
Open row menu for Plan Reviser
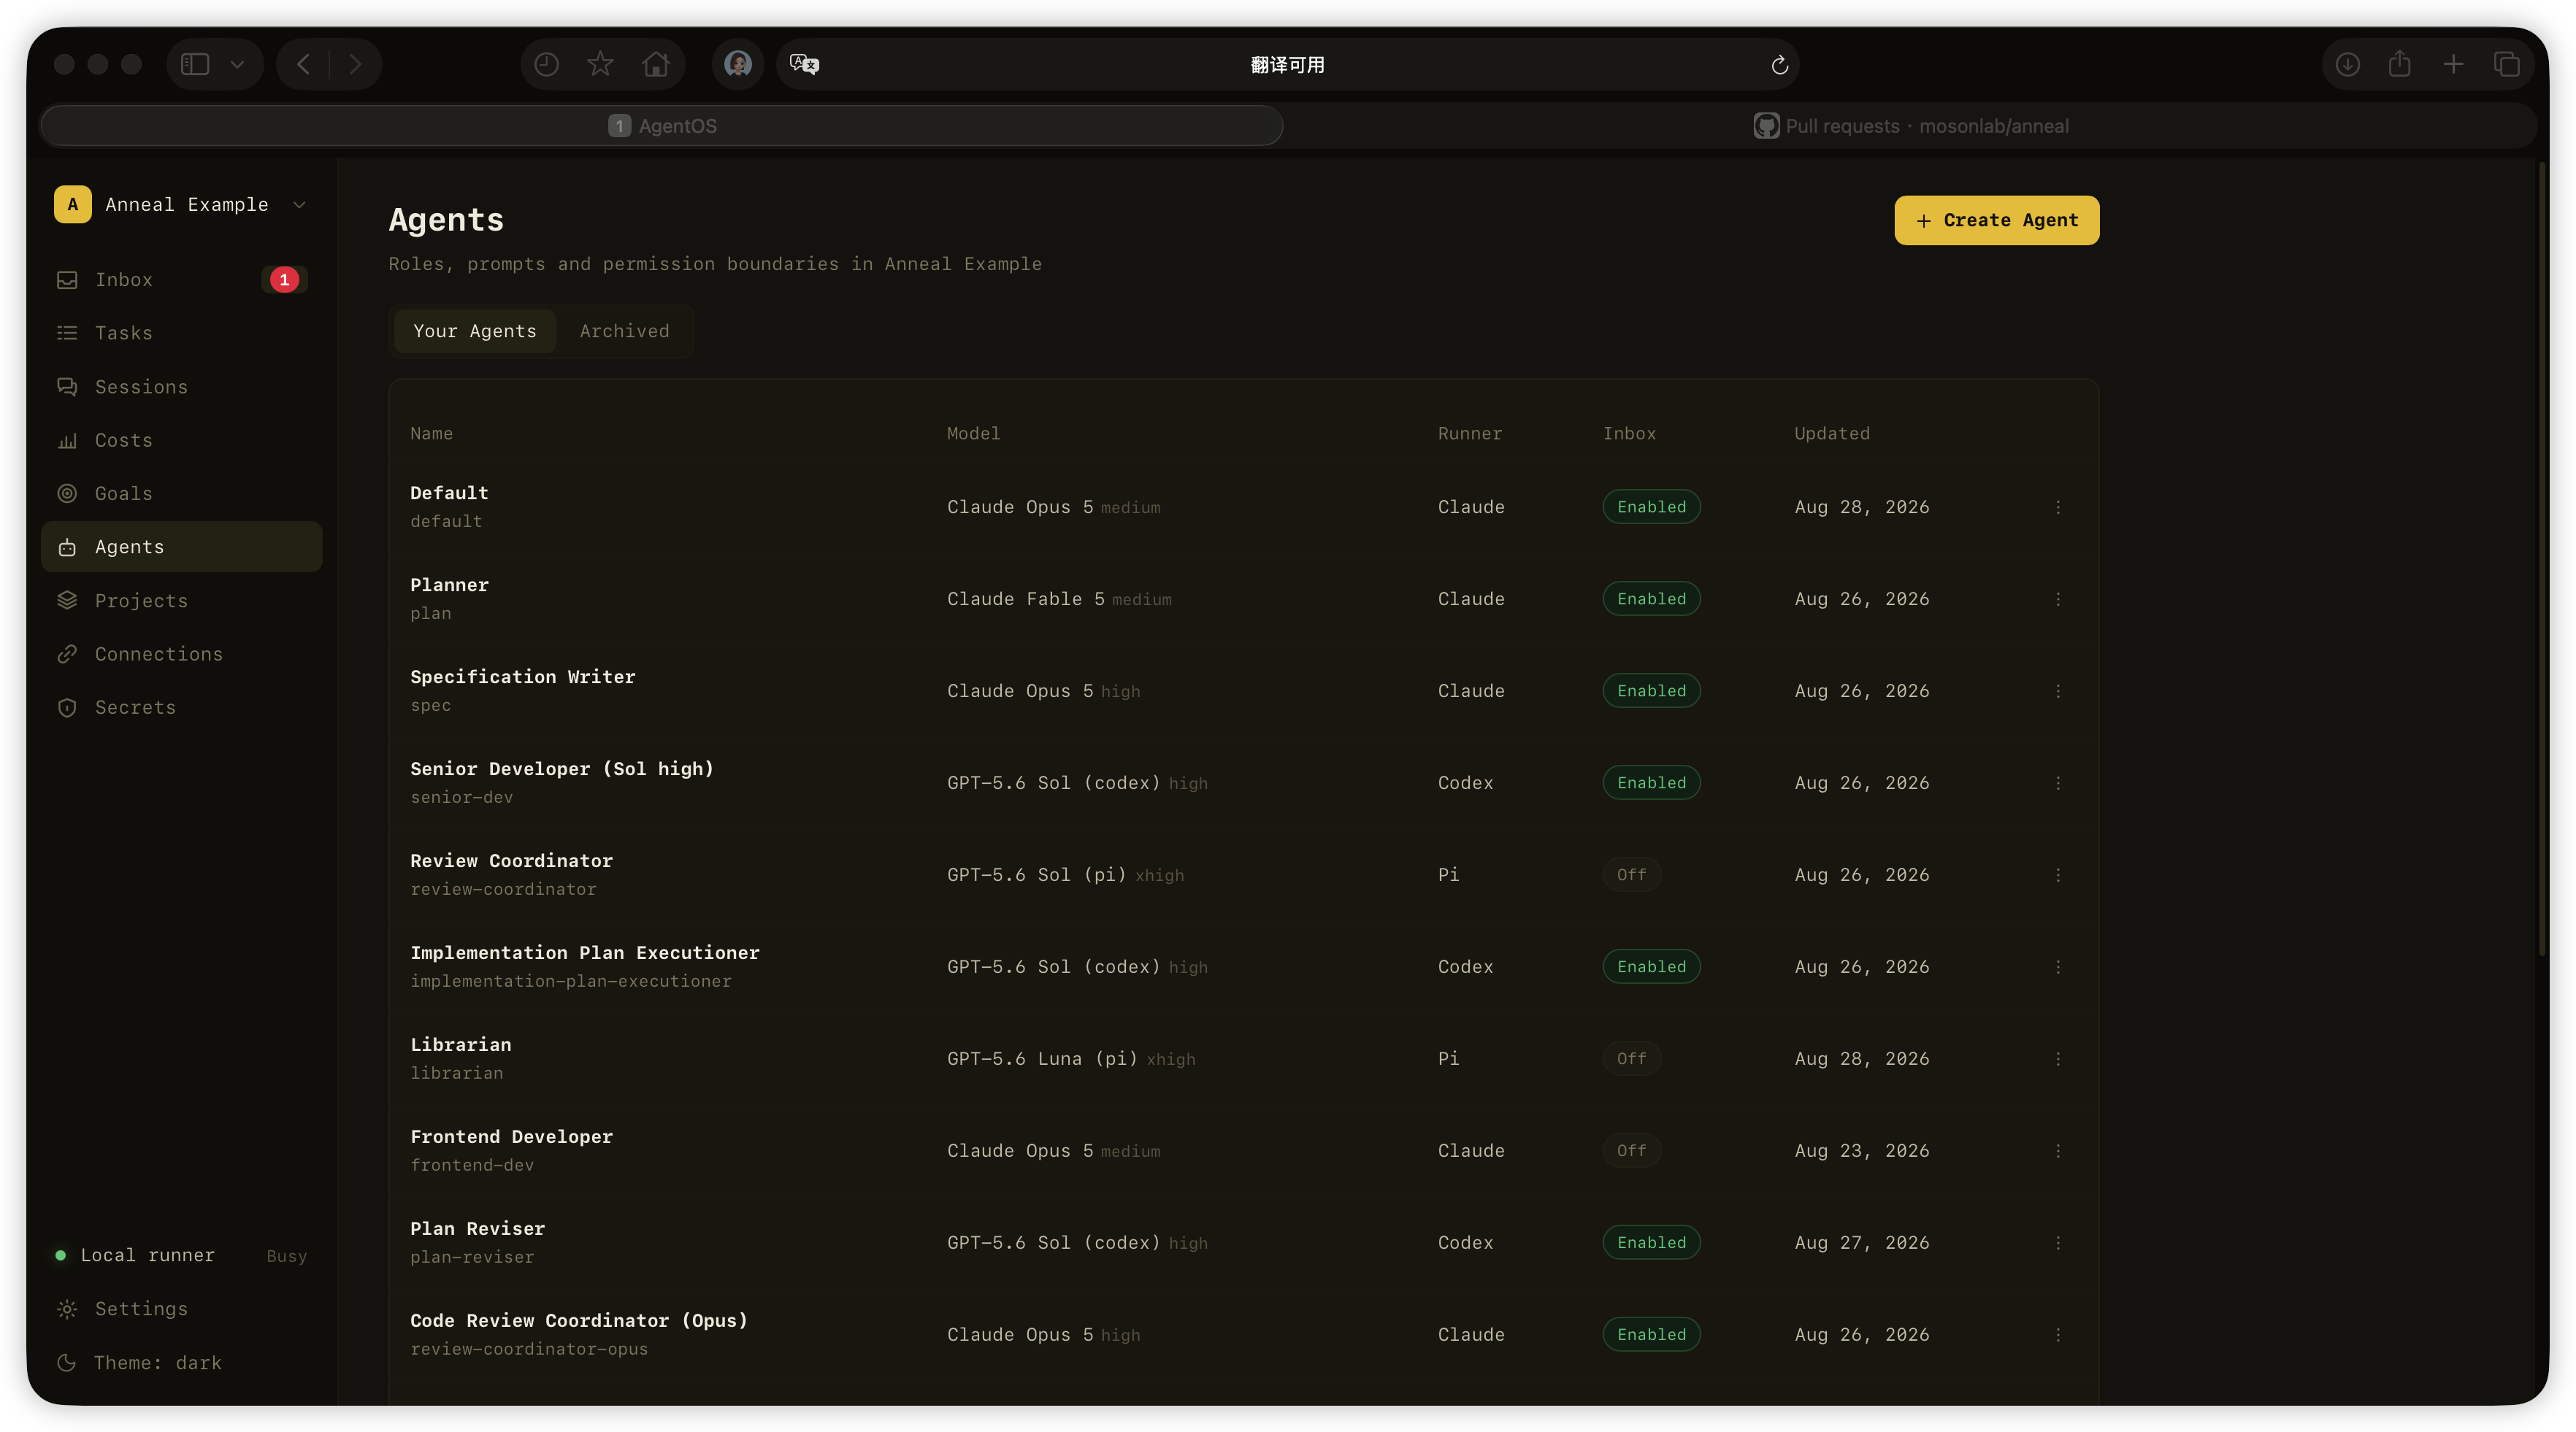2058,1243
